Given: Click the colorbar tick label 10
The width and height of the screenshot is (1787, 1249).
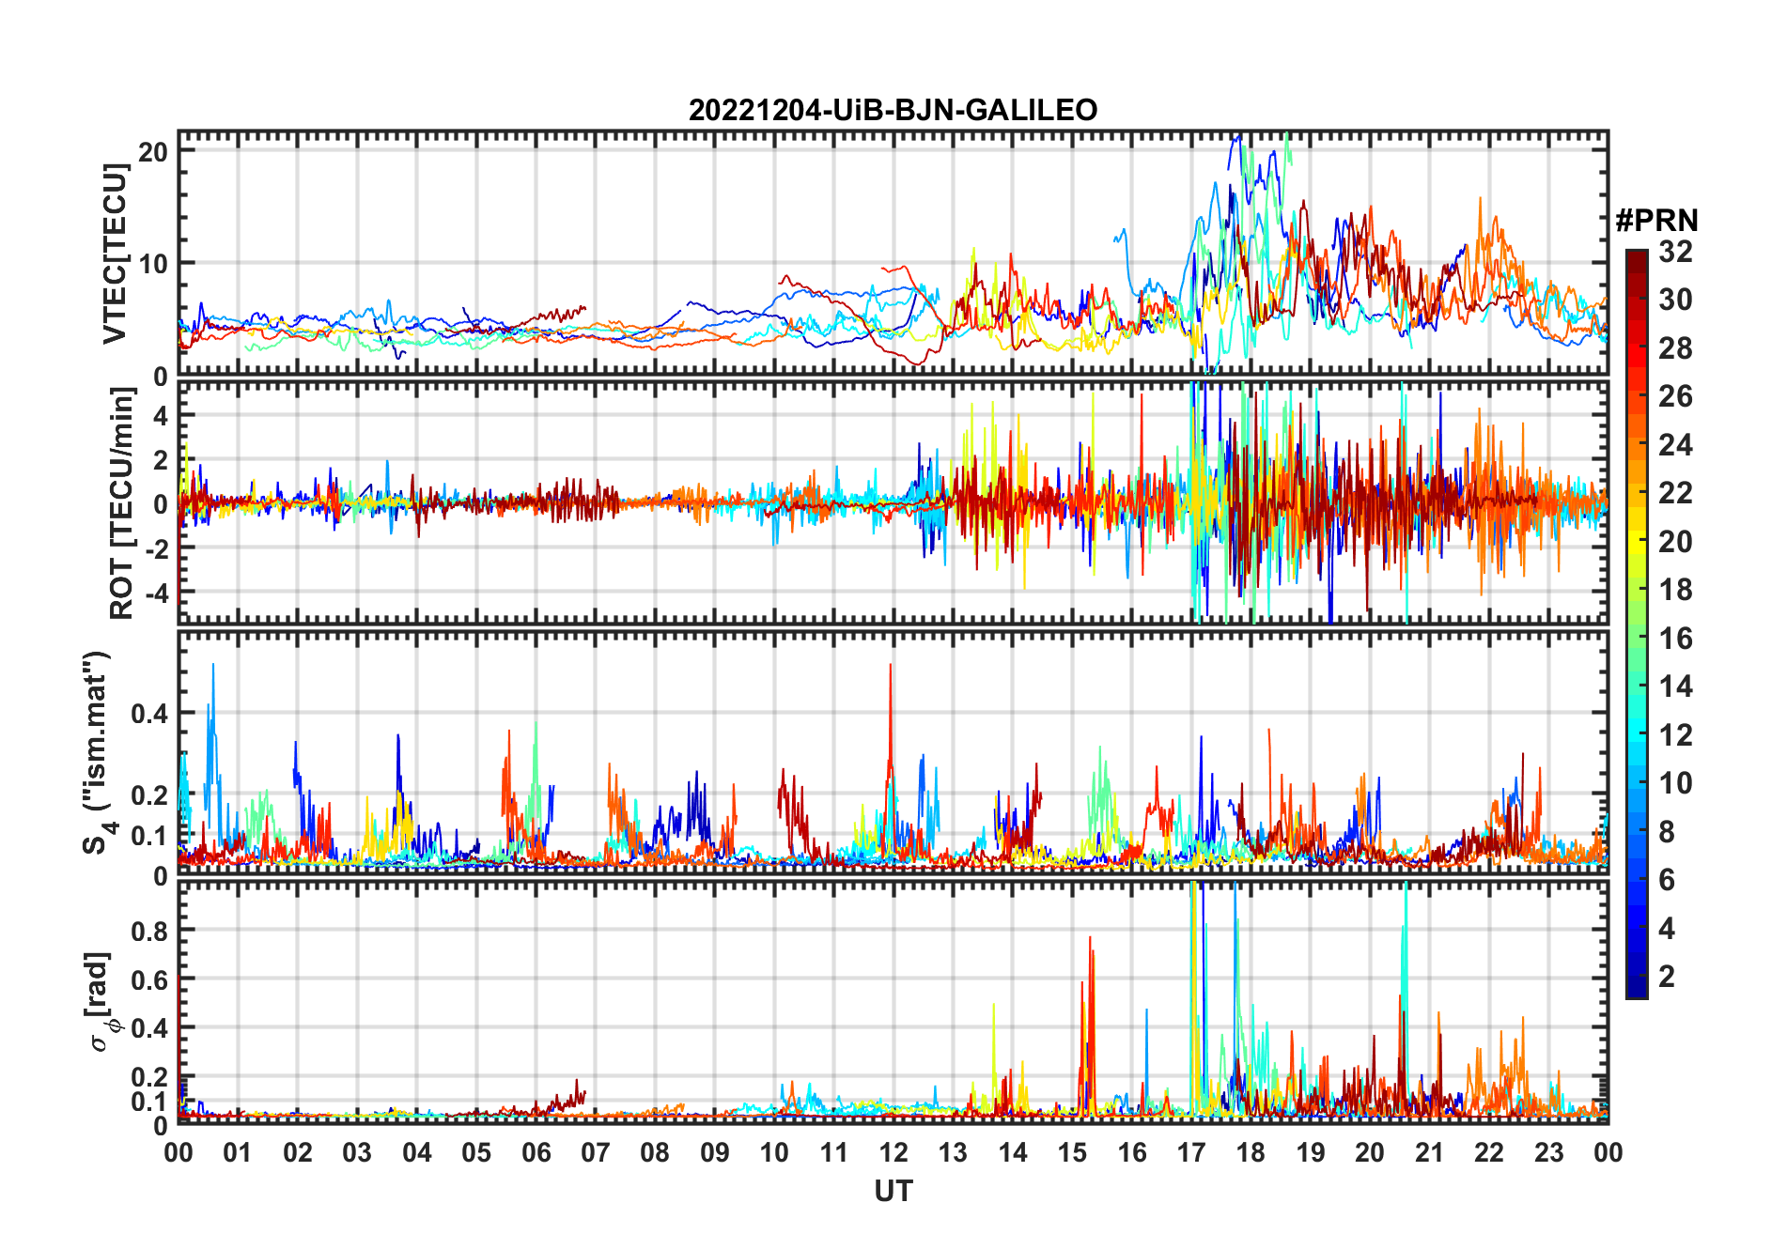Looking at the screenshot, I should tap(1675, 783).
